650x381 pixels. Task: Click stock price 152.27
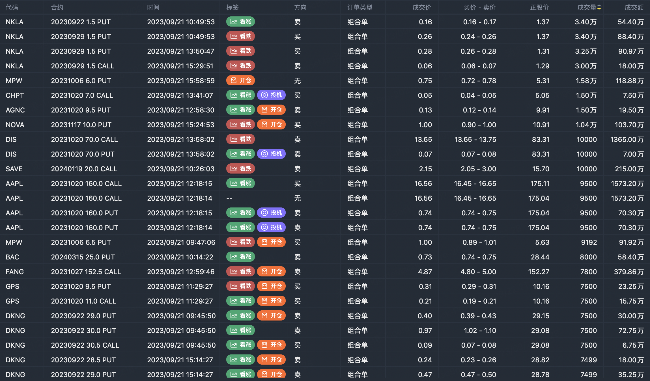pyautogui.click(x=539, y=272)
